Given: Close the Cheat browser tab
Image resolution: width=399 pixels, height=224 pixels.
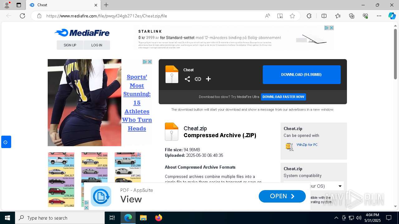Looking at the screenshot, I should point(96,5).
